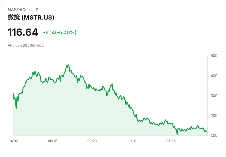Click the highest peak of the price line

coord(68,65)
